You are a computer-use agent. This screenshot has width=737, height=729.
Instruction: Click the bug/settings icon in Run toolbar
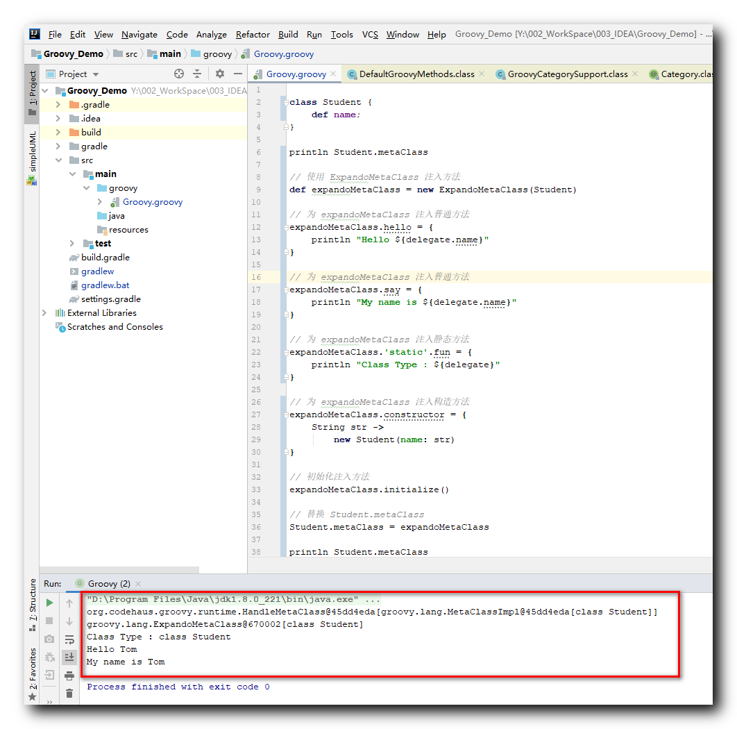pyautogui.click(x=49, y=657)
